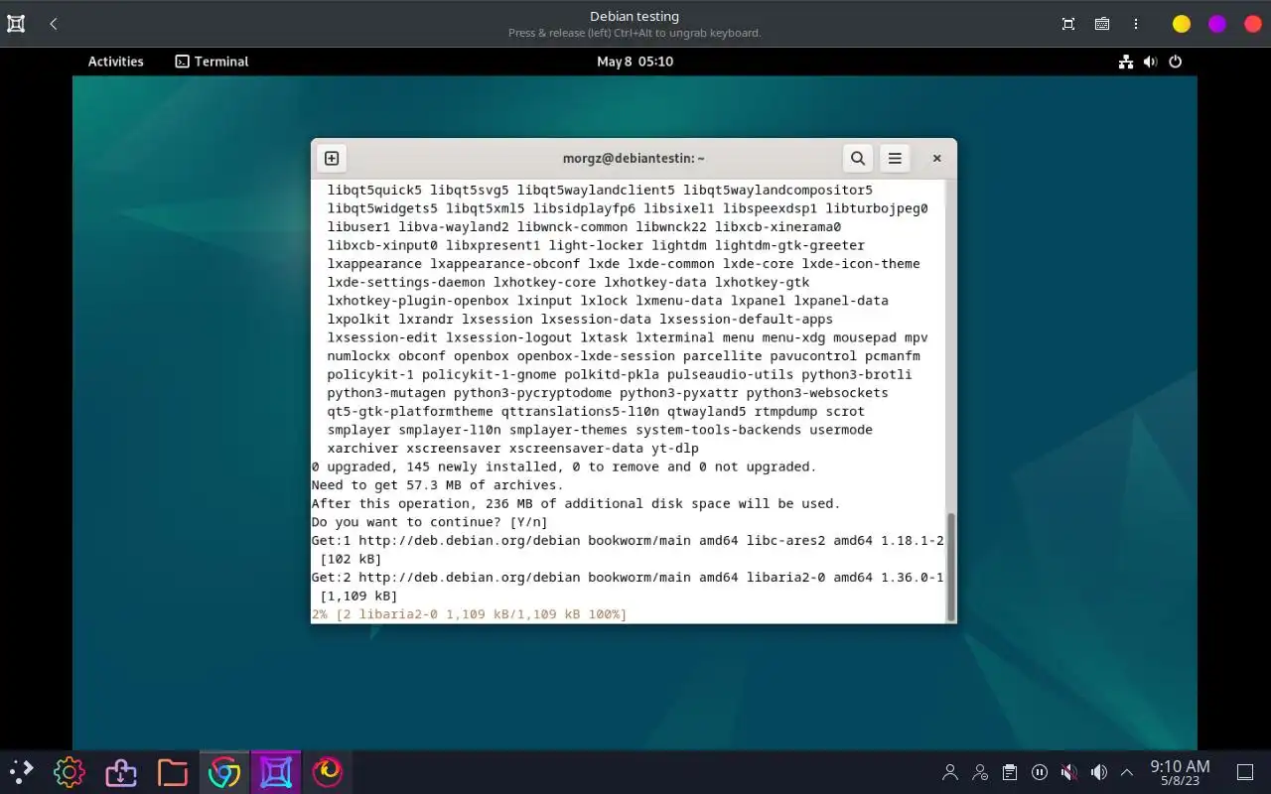
Task: Click the GNOME top bar volume icon
Action: tap(1150, 62)
